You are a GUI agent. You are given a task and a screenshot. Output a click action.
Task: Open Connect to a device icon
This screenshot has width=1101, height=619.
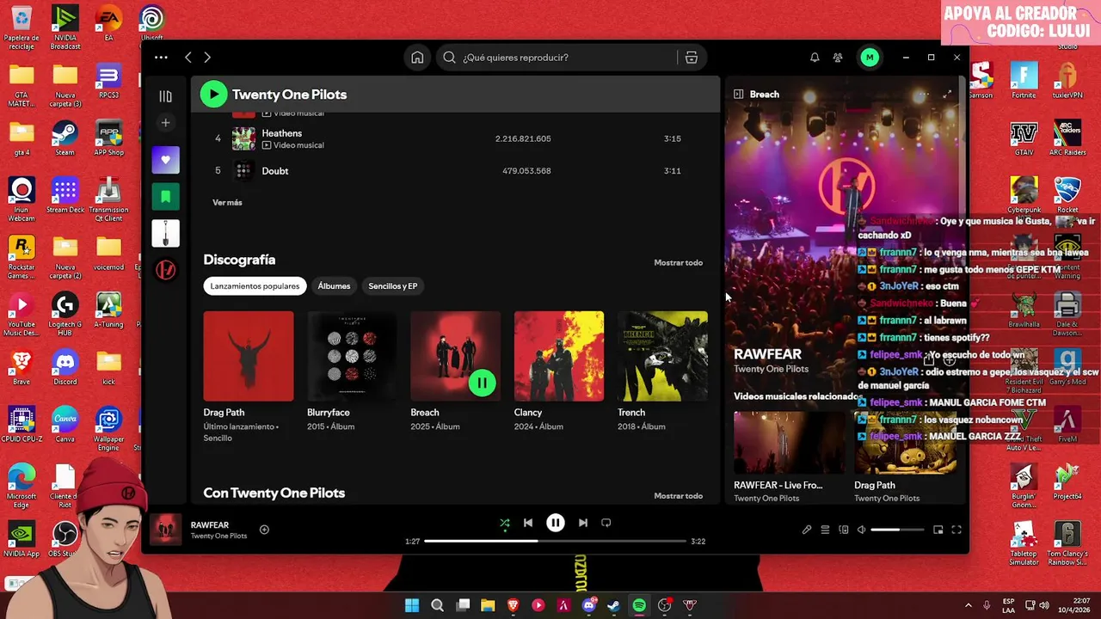pos(844,530)
